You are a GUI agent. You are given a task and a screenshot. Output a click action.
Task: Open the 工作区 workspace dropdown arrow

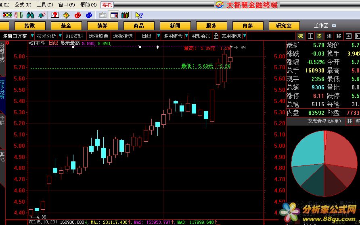[334, 25]
